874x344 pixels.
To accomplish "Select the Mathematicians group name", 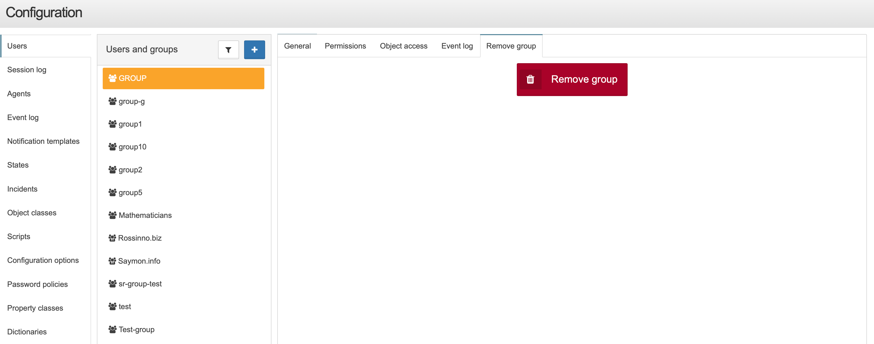I will click(x=145, y=215).
